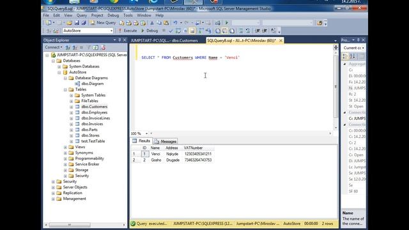
Task: Click the Debug button
Action: [150, 31]
